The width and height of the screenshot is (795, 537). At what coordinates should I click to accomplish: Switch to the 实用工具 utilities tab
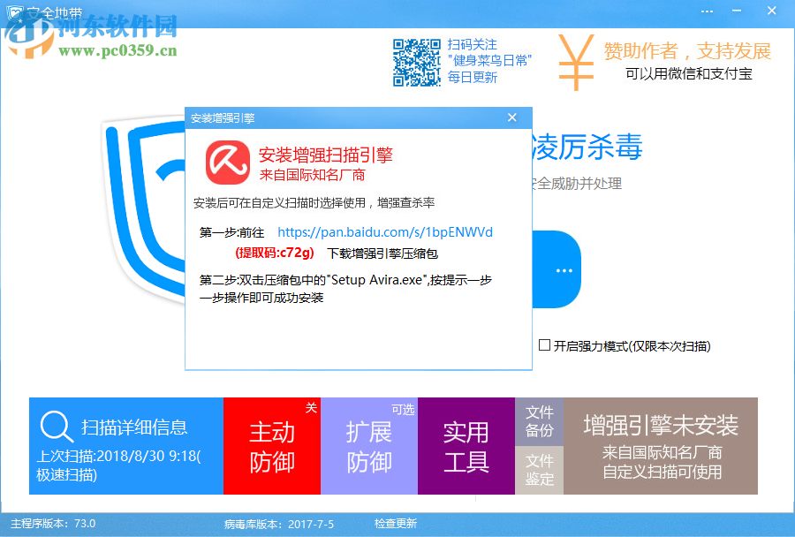[466, 445]
